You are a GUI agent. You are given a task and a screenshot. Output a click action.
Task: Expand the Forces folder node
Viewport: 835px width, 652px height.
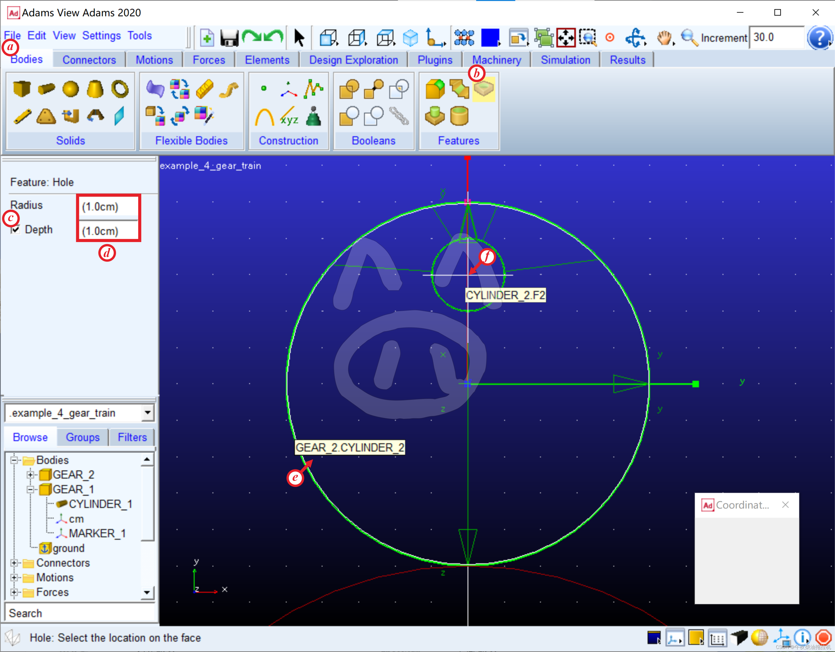[14, 592]
